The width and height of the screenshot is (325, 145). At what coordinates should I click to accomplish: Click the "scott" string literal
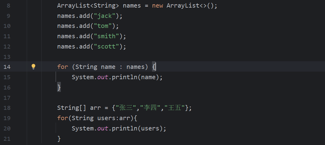tap(106, 46)
